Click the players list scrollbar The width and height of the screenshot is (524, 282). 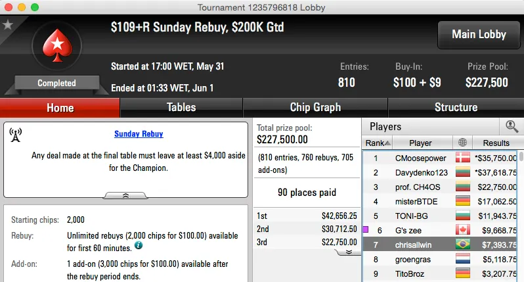[521, 210]
